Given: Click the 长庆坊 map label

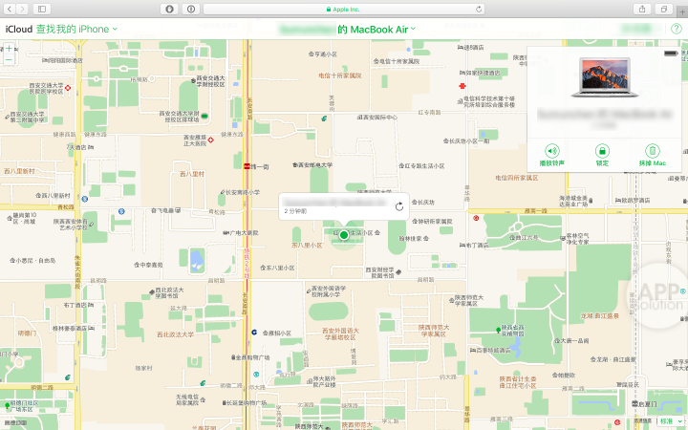Looking at the screenshot, I should coord(423,203).
